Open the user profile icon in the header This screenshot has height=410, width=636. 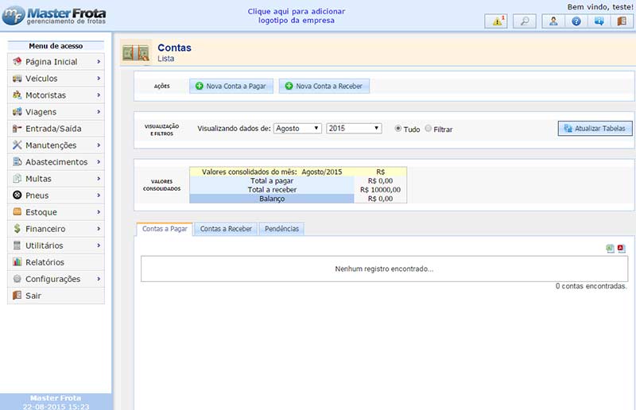[x=553, y=21]
